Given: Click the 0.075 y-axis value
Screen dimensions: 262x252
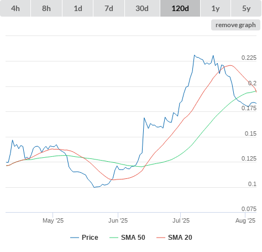Looking at the screenshot, I should [x=249, y=209].
